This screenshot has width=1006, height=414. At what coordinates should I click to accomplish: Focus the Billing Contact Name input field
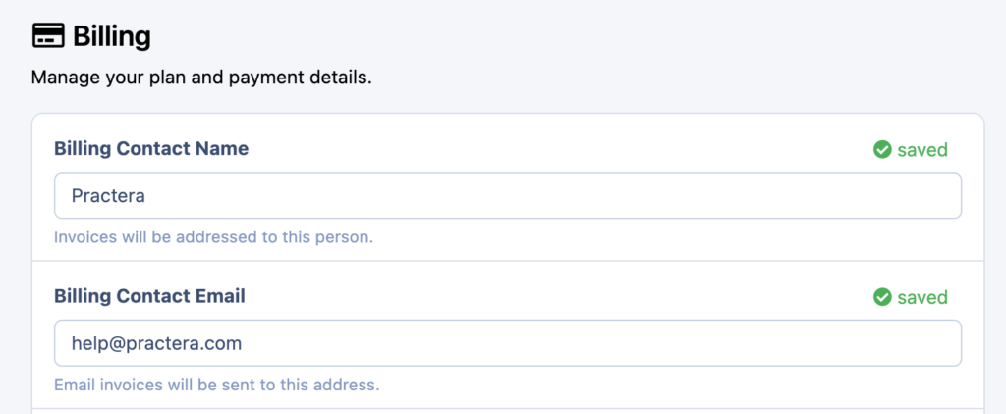pyautogui.click(x=507, y=196)
